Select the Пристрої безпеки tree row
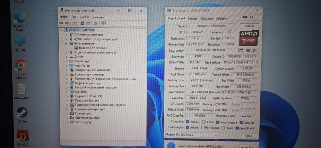Viewport: 321px width, 148px height. [x=87, y=101]
